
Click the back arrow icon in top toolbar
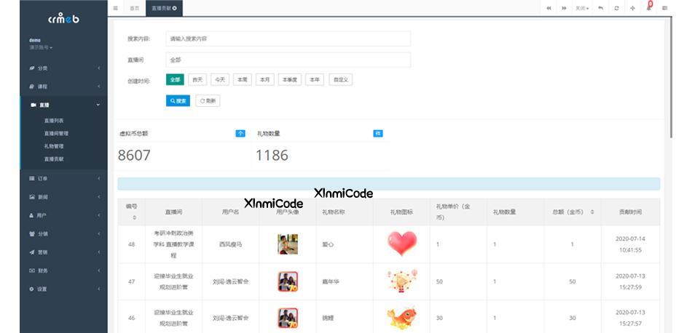600,8
